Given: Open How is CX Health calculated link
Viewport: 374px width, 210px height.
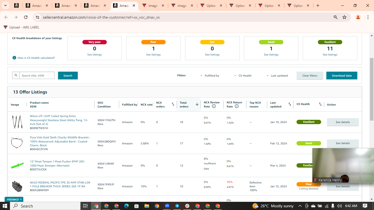Looking at the screenshot, I should click(36, 58).
